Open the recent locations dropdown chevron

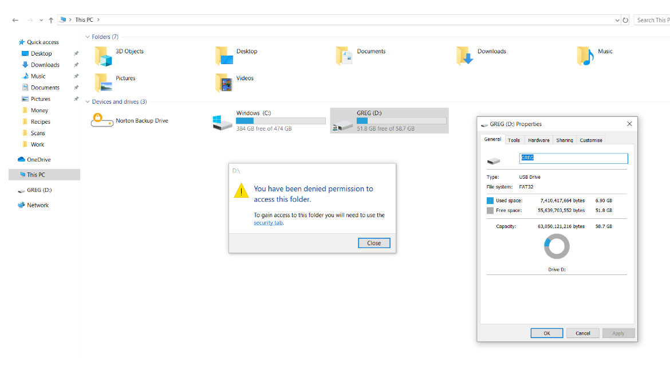coord(41,20)
